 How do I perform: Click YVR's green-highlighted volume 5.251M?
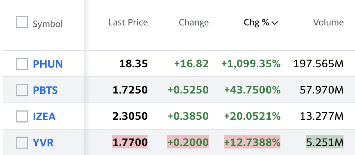tap(325, 142)
